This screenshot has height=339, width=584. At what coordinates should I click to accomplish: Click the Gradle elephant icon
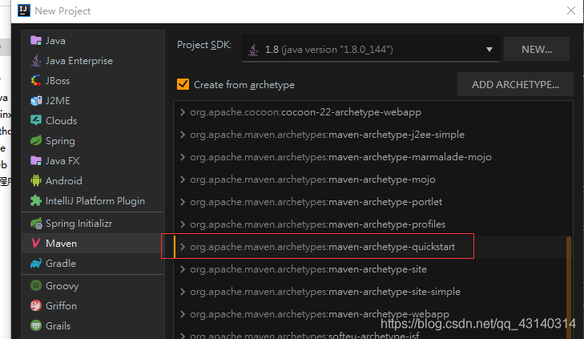click(x=36, y=264)
